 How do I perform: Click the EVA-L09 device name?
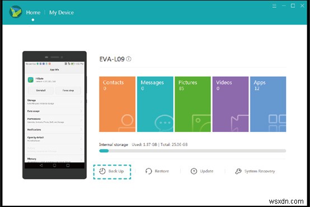click(x=112, y=59)
